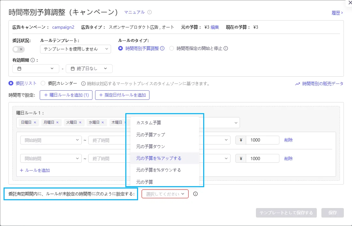
Task: Click ルールを追加 link
Action: tap(35, 170)
